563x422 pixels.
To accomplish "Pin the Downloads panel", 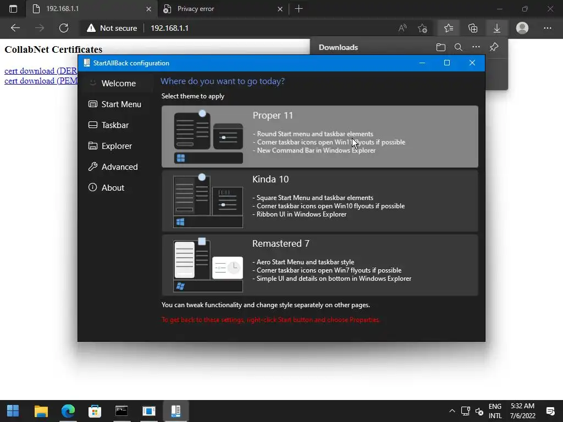I will 494,47.
